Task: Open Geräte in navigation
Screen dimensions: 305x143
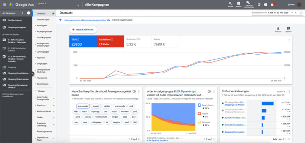Action: (40, 117)
